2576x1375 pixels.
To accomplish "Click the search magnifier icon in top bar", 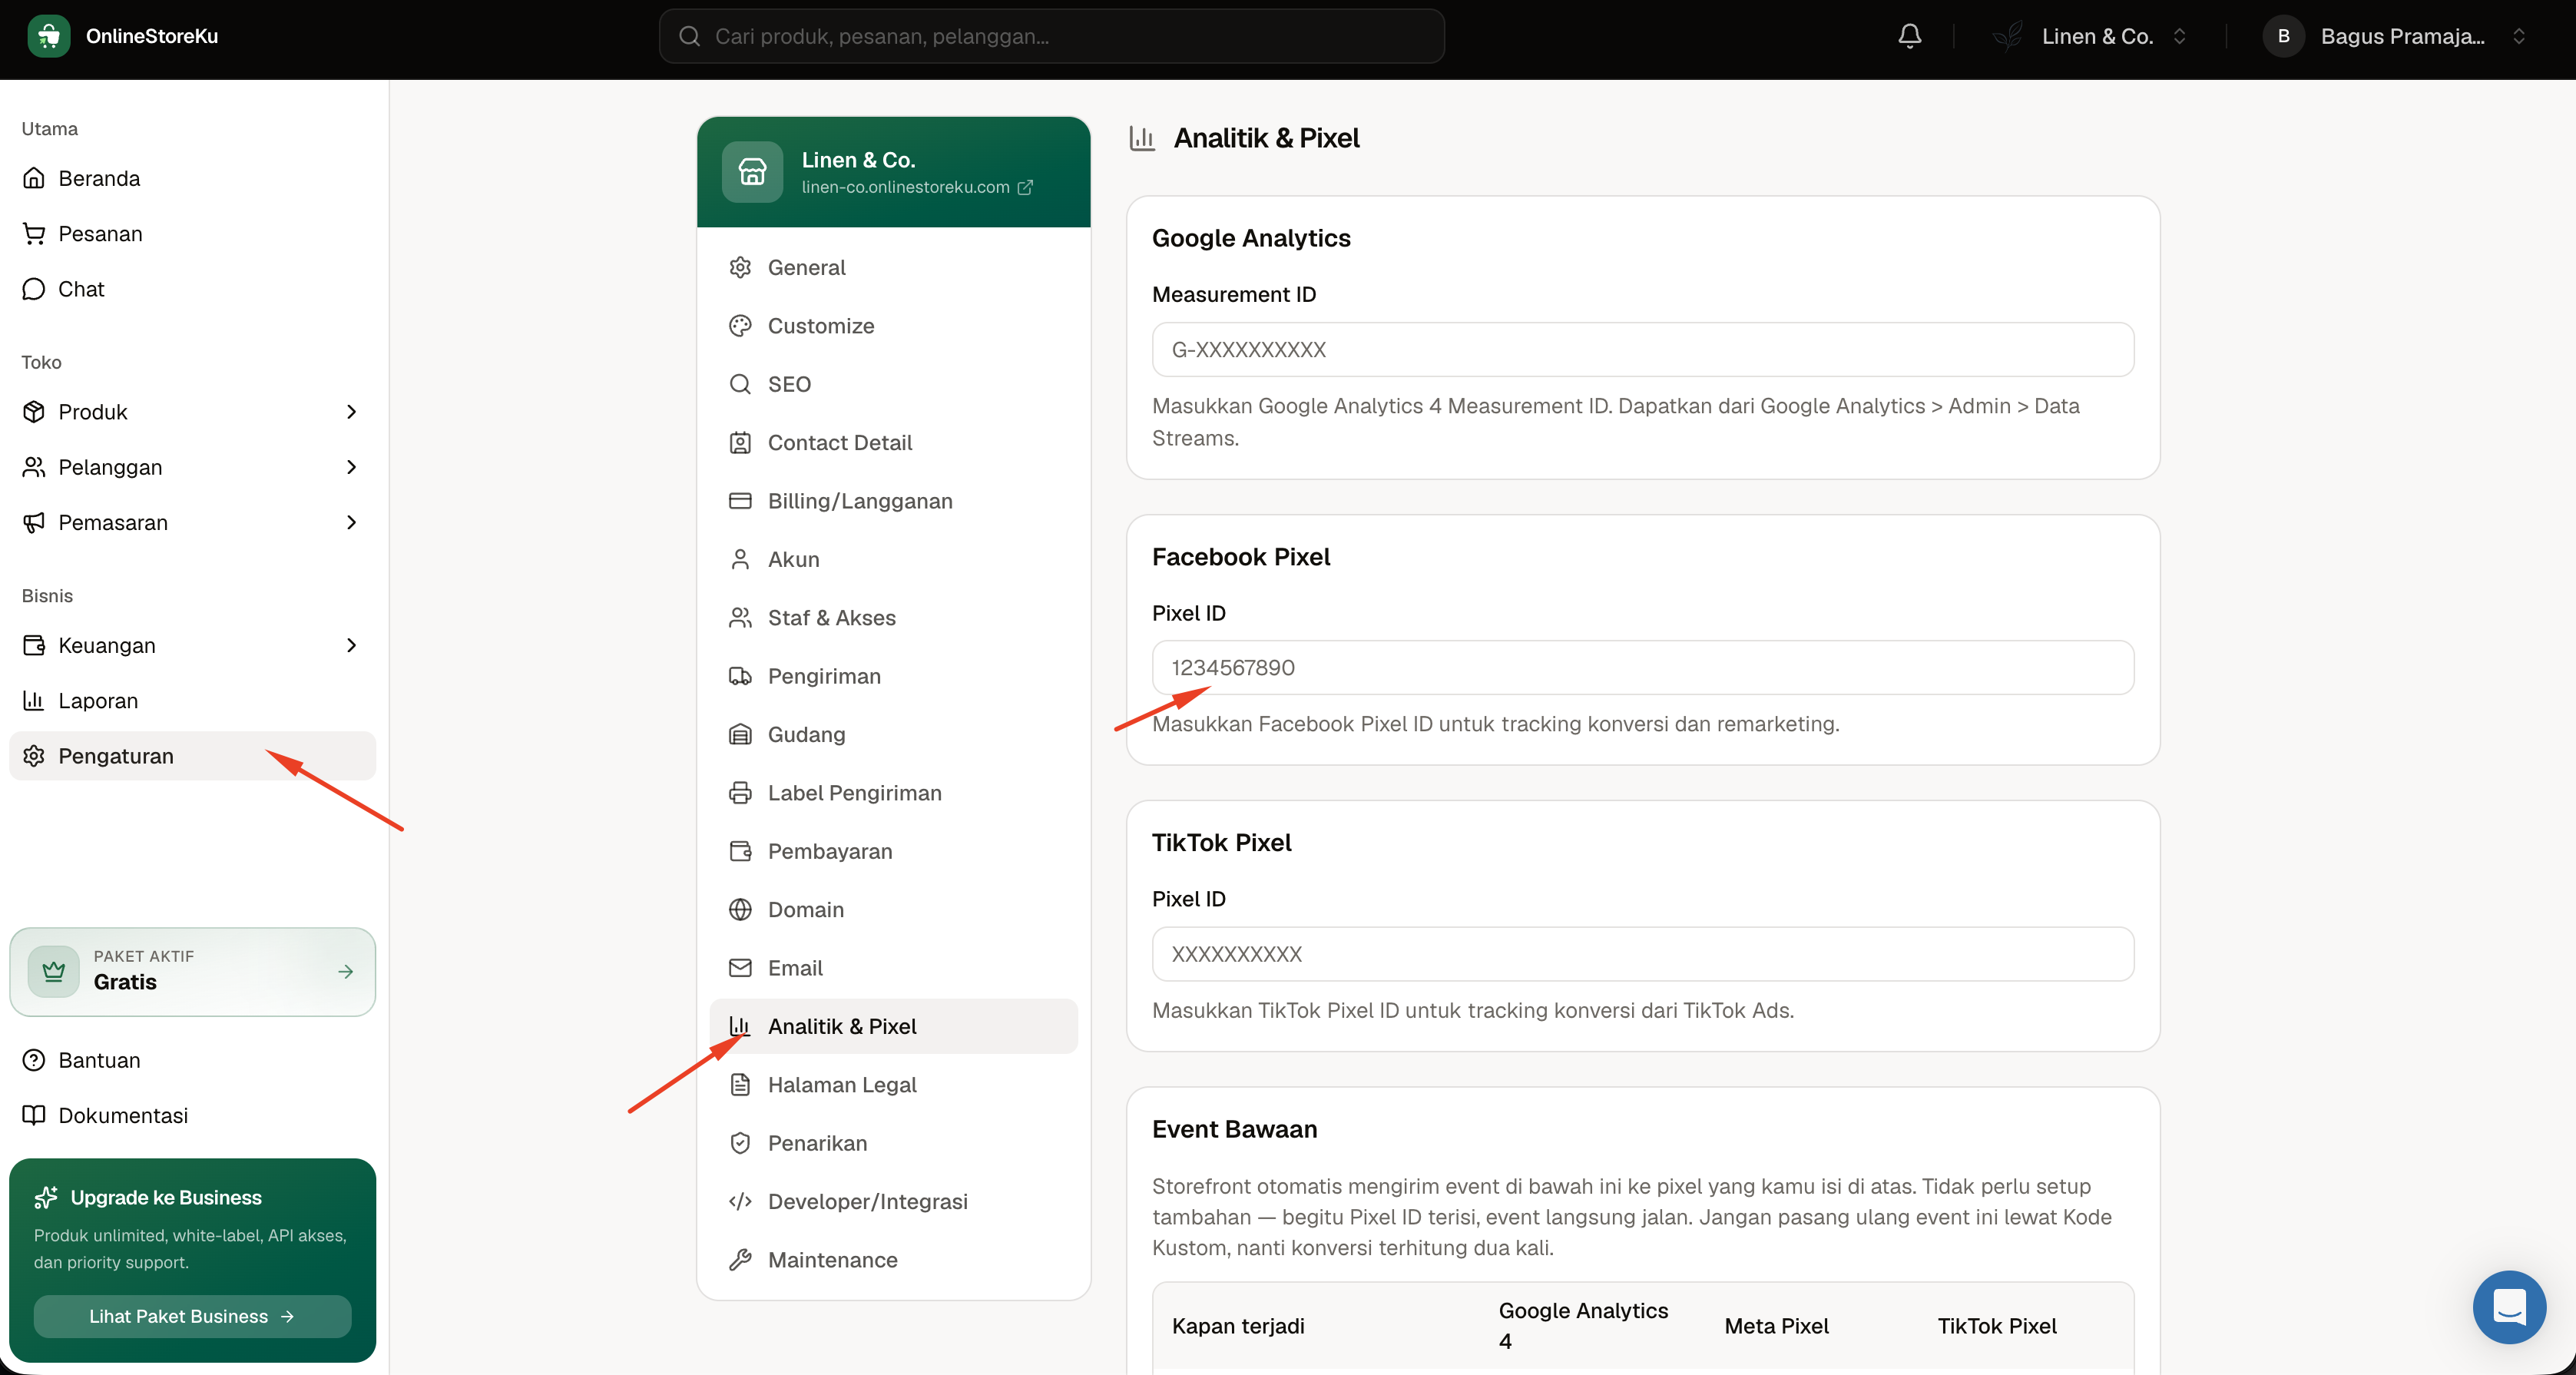I will 689,36.
